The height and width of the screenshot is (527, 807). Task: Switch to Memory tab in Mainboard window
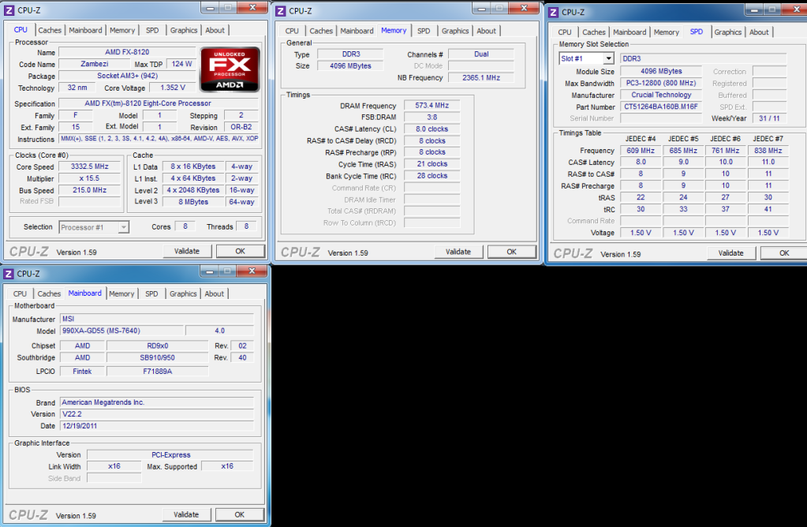(x=121, y=293)
